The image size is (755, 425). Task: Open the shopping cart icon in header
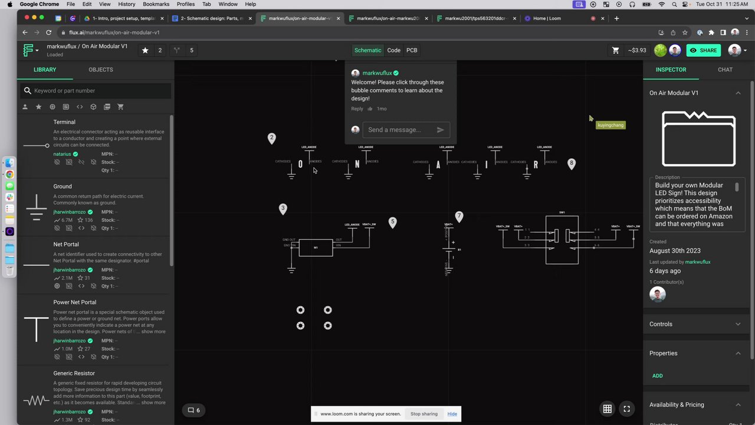(x=616, y=50)
